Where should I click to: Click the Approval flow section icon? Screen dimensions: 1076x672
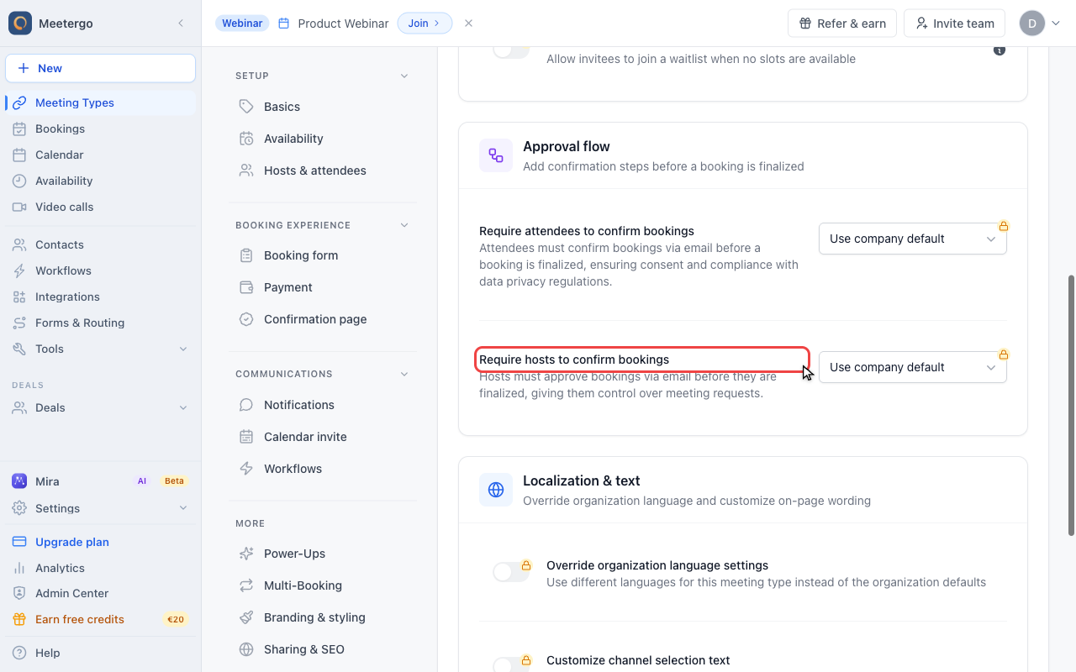pos(496,155)
